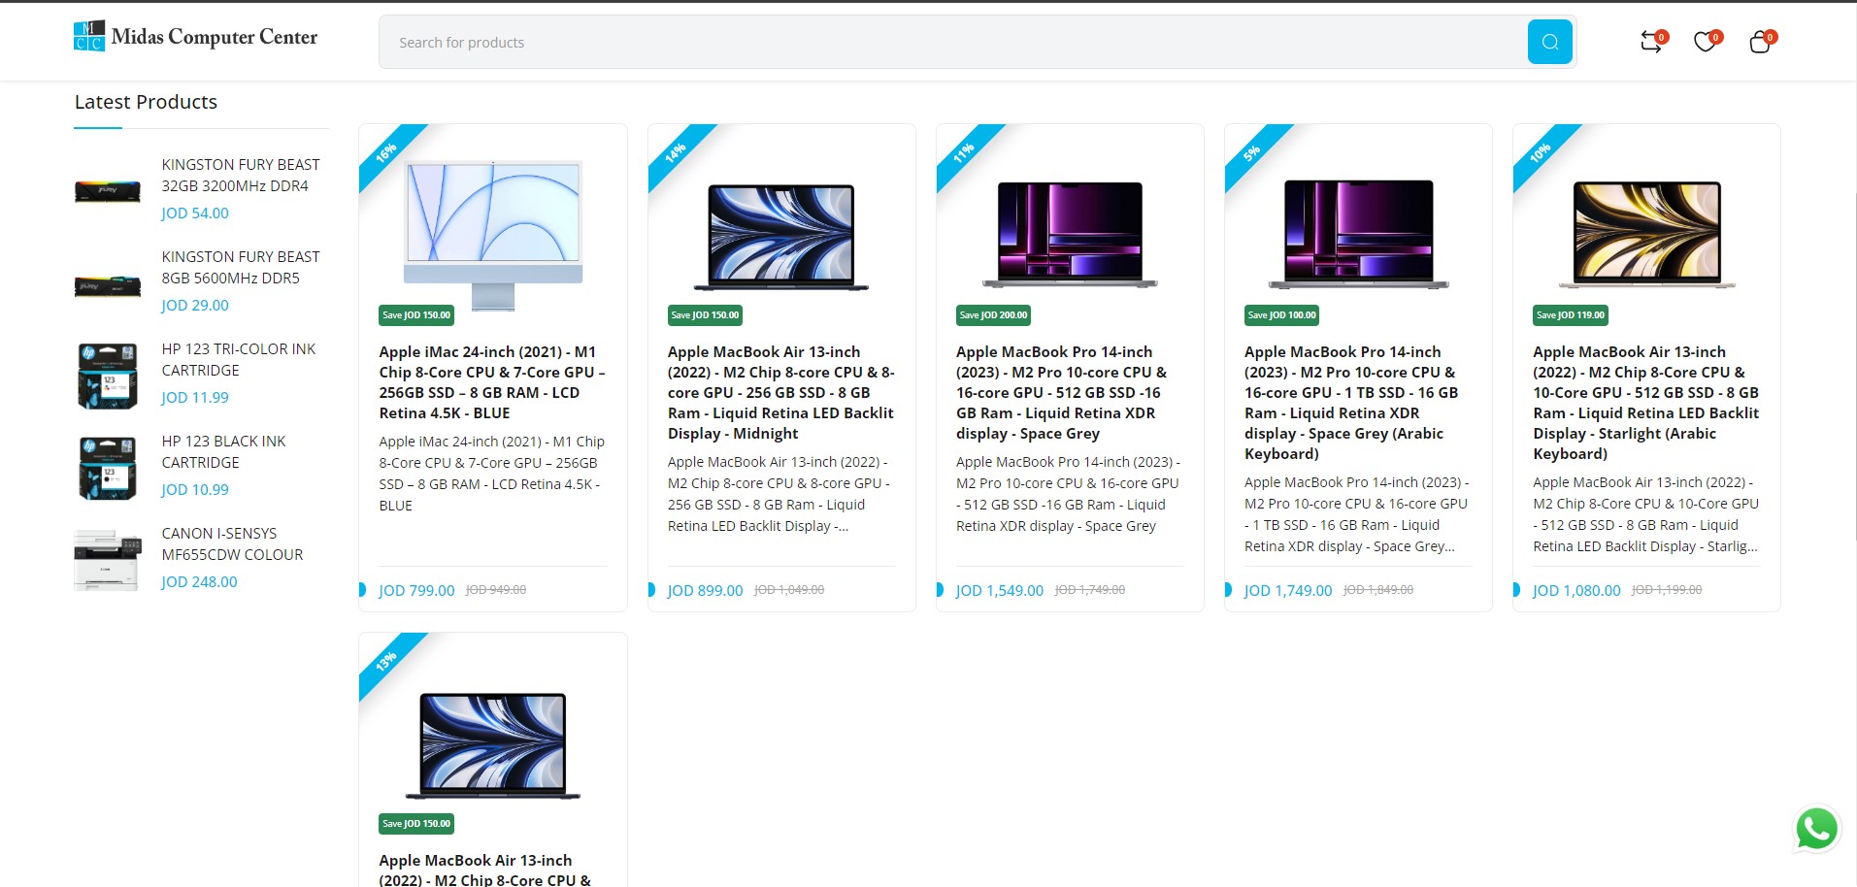Click the Search for products field
The image size is (1857, 887).
coord(951,42)
